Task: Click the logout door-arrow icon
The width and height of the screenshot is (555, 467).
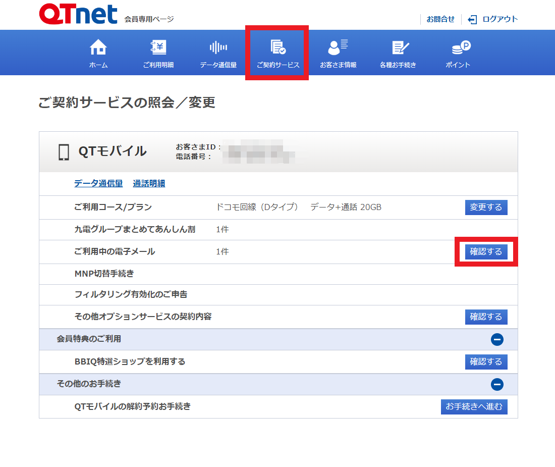Action: (x=473, y=20)
